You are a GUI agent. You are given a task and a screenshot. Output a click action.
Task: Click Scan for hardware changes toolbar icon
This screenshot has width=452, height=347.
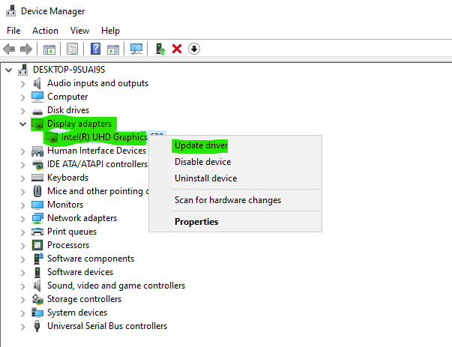[x=136, y=49]
